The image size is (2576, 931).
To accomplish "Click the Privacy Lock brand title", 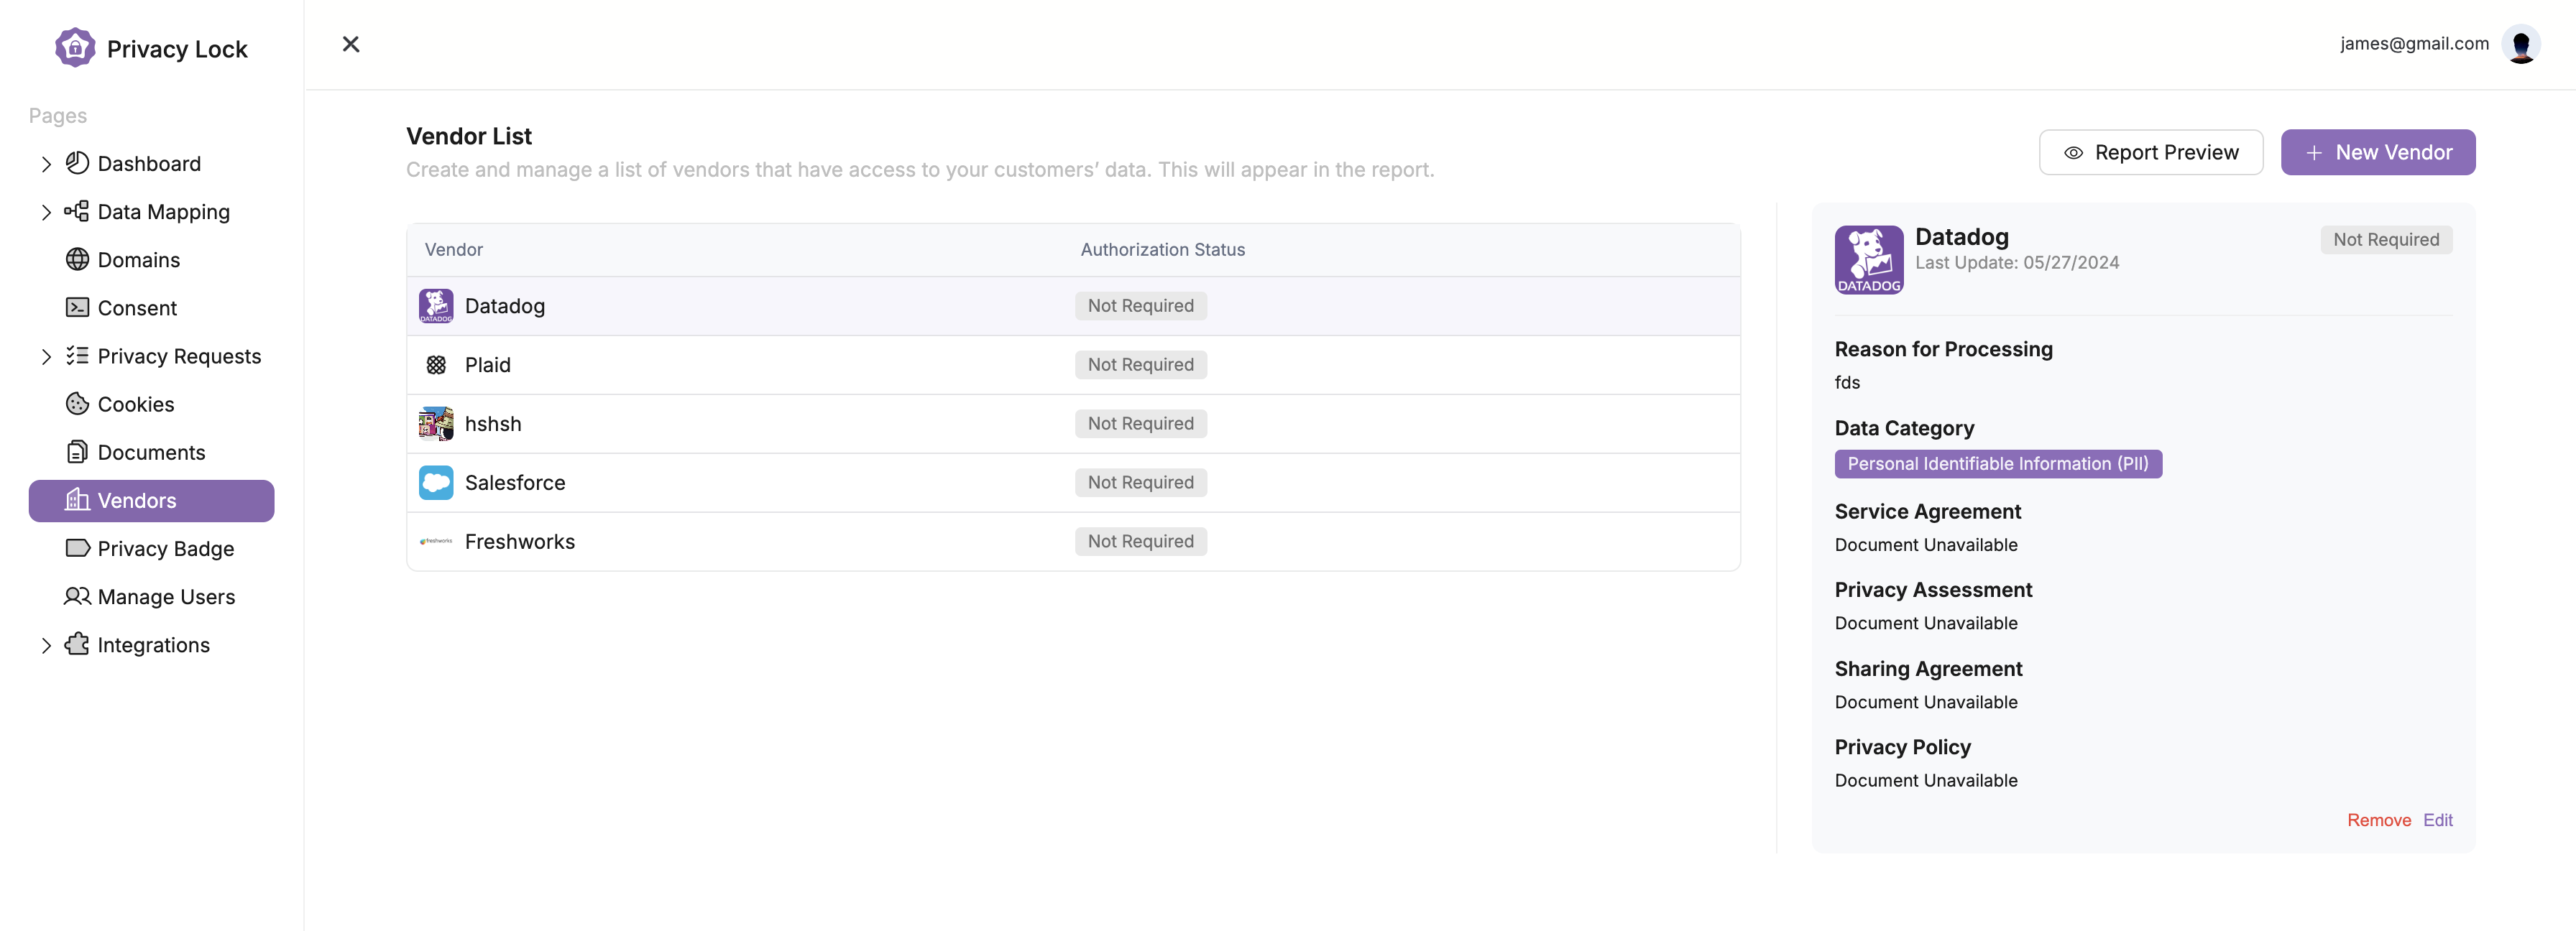I will (177, 49).
